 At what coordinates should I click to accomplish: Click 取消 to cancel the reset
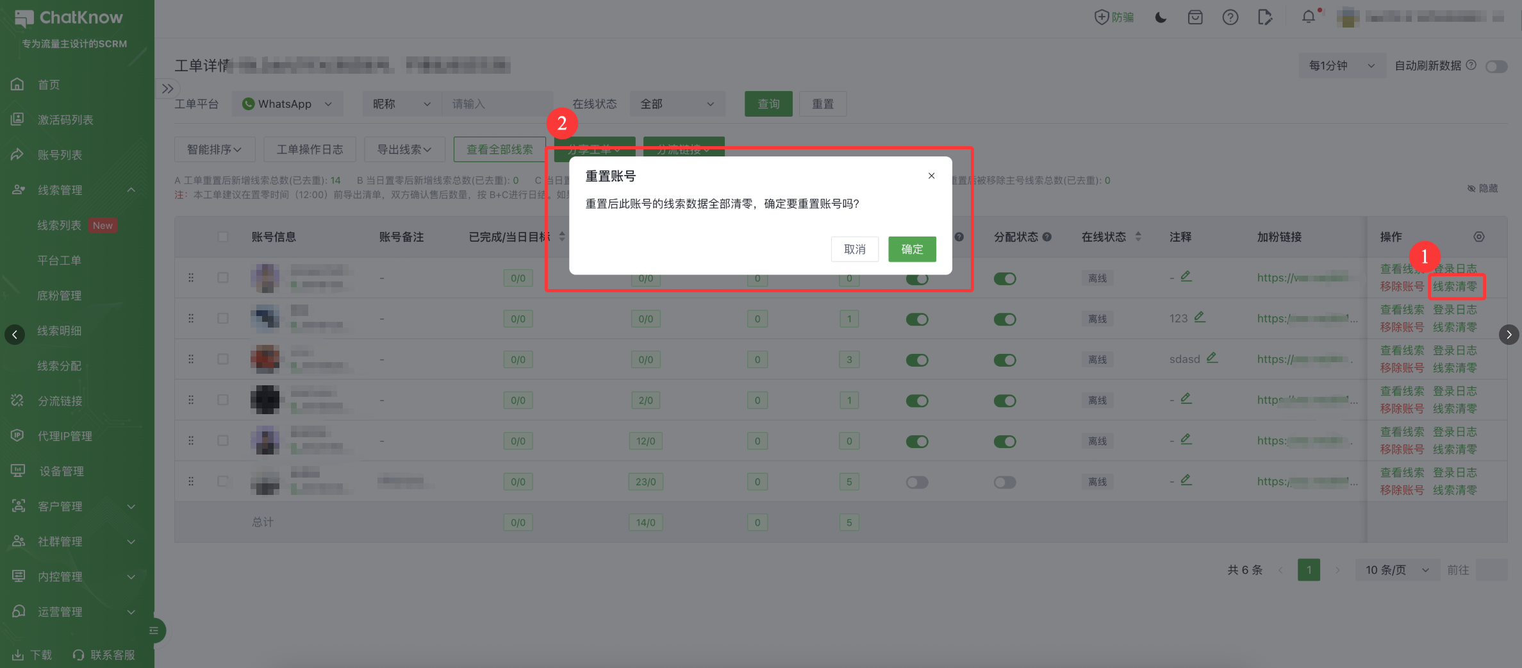pyautogui.click(x=854, y=249)
